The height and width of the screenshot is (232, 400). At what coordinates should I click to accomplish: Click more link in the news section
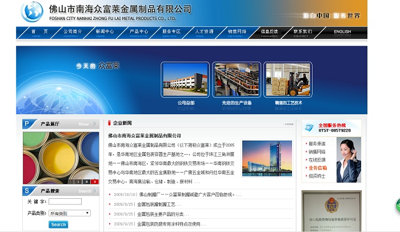point(289,123)
